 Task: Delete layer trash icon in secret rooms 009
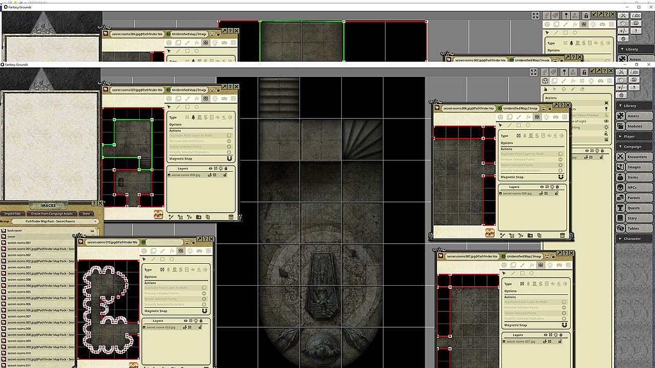(x=231, y=217)
